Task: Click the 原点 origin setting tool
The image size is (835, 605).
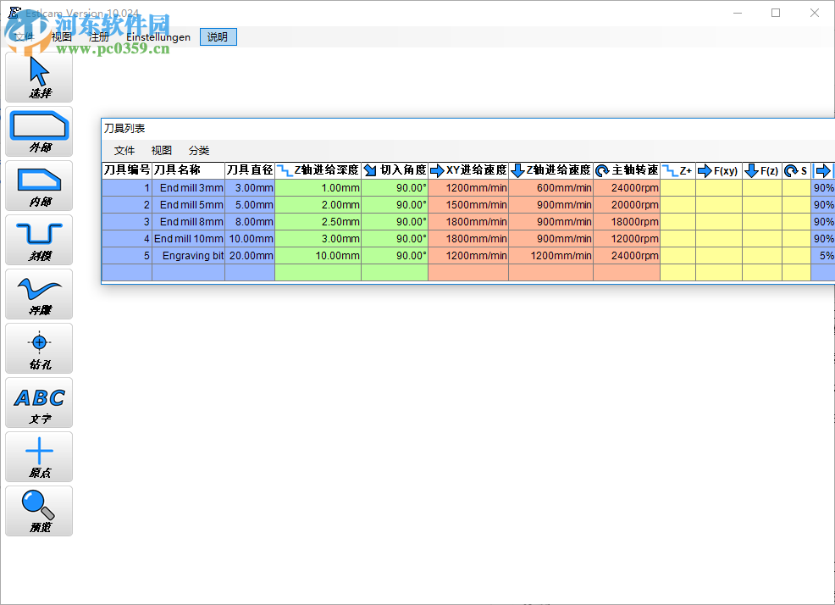Action: [38, 457]
